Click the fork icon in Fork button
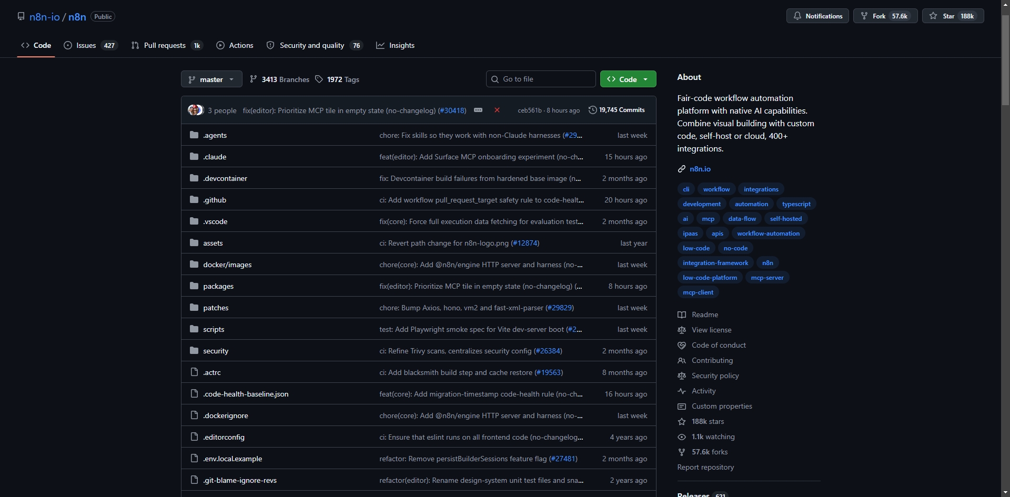Viewport: 1010px width, 497px height. pos(864,16)
